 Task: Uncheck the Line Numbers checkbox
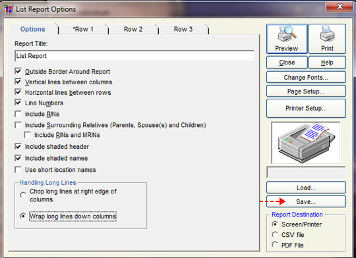tap(18, 103)
